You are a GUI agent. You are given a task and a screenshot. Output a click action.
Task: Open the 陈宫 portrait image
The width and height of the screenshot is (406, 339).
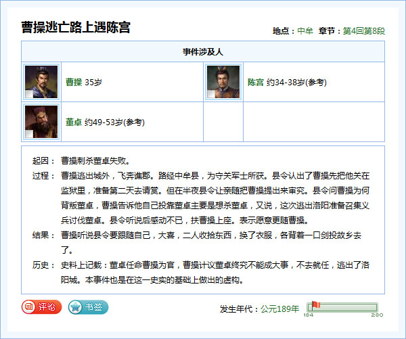coord(223,82)
